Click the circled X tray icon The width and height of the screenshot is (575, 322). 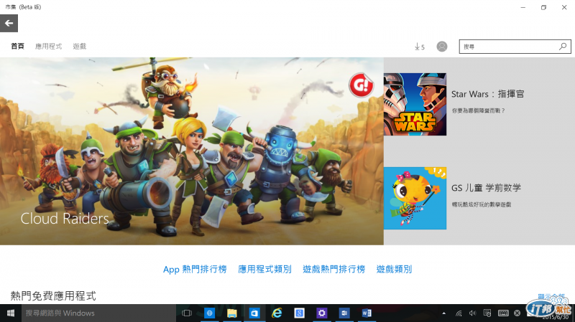pos(517,313)
